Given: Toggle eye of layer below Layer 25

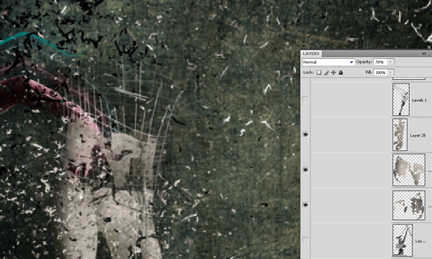Looking at the screenshot, I should 305,170.
